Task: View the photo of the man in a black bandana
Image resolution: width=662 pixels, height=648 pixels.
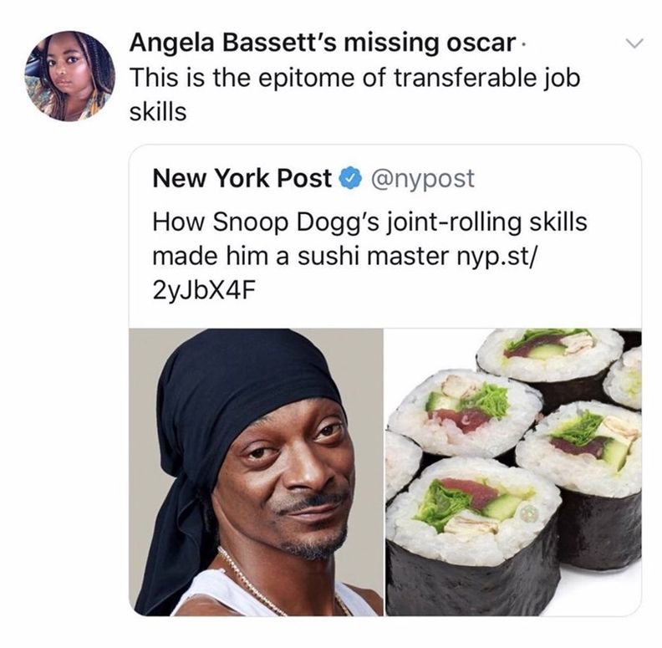Action: pyautogui.click(x=256, y=472)
